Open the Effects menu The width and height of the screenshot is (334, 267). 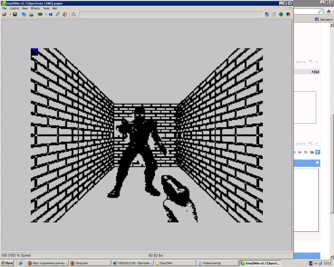[35, 8]
